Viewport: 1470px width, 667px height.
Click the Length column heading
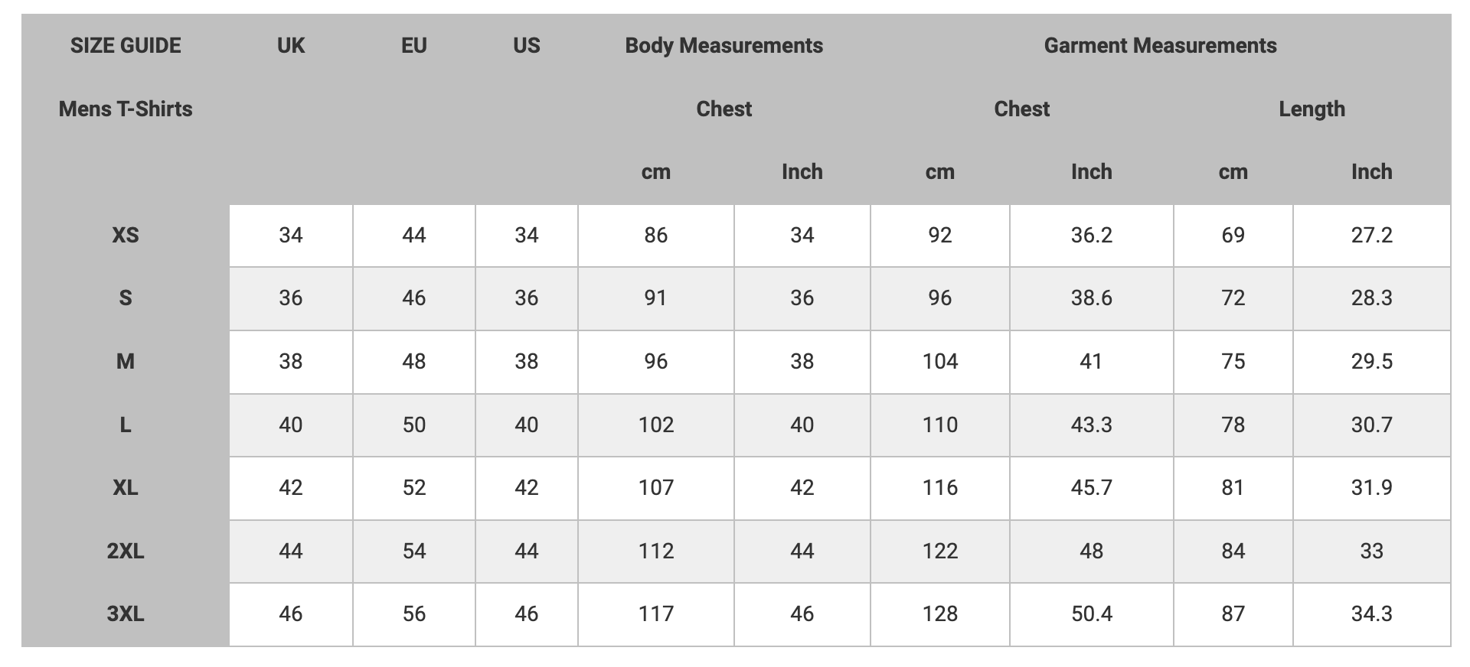[1312, 109]
